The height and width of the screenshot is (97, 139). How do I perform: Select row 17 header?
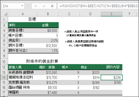tap(4, 92)
